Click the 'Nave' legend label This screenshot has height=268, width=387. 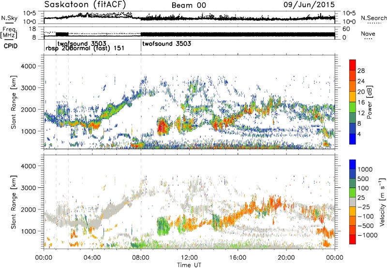(x=368, y=33)
